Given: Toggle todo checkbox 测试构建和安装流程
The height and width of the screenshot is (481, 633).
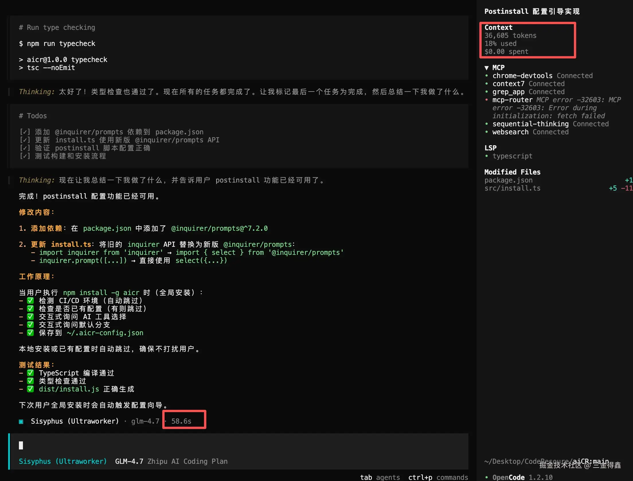Looking at the screenshot, I should pos(25,156).
